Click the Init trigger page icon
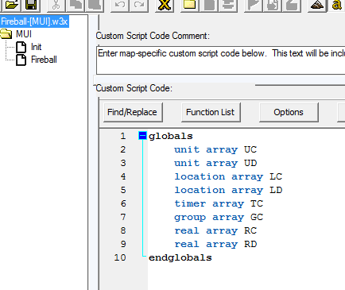 (21, 47)
